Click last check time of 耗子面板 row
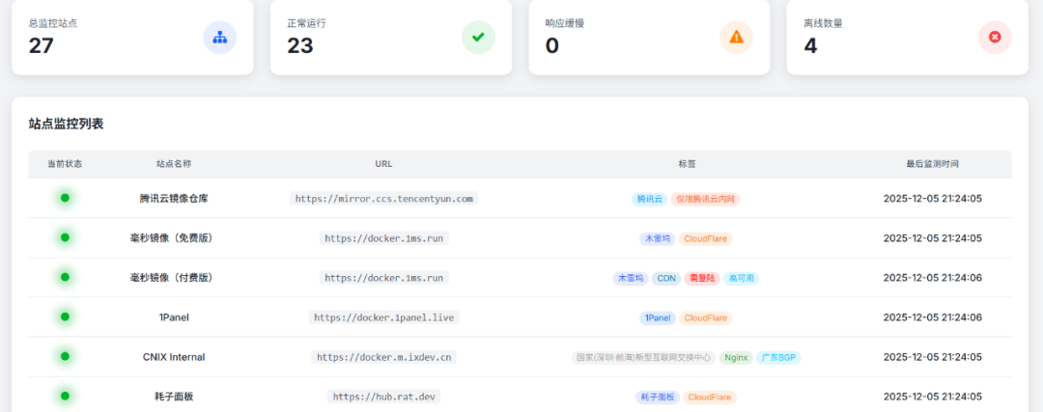1043x412 pixels. [933, 397]
